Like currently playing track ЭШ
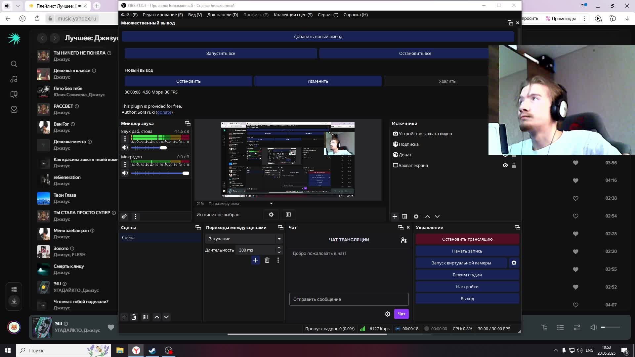 [x=111, y=327]
